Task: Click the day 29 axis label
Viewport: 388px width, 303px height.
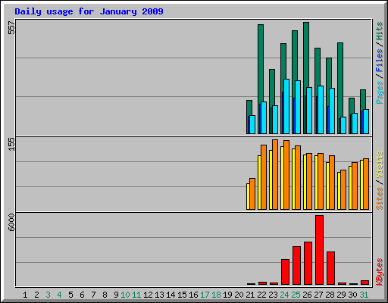Action: [341, 295]
